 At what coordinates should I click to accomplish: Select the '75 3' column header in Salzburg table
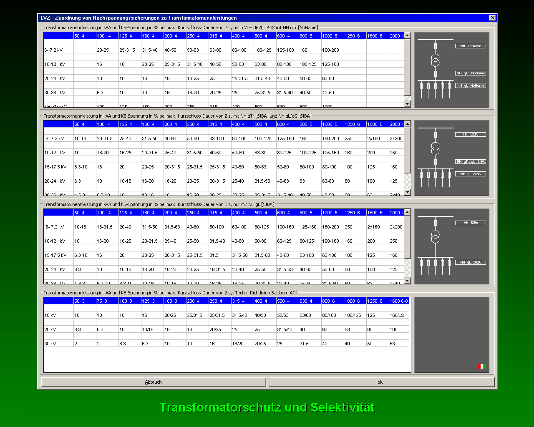coord(107,301)
